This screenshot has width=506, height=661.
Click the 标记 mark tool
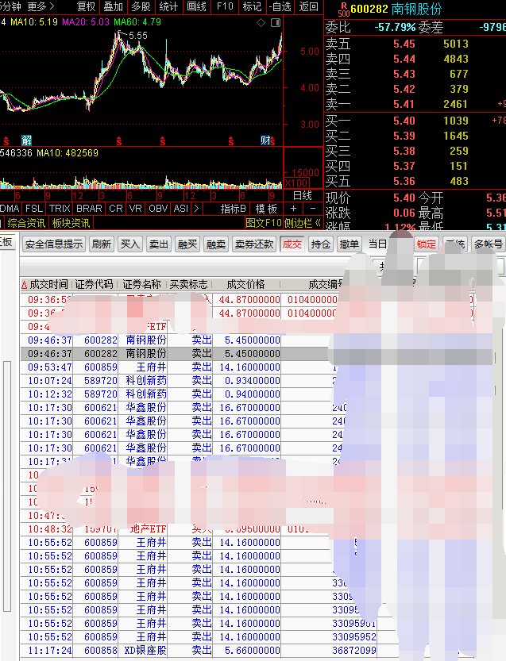[x=253, y=6]
